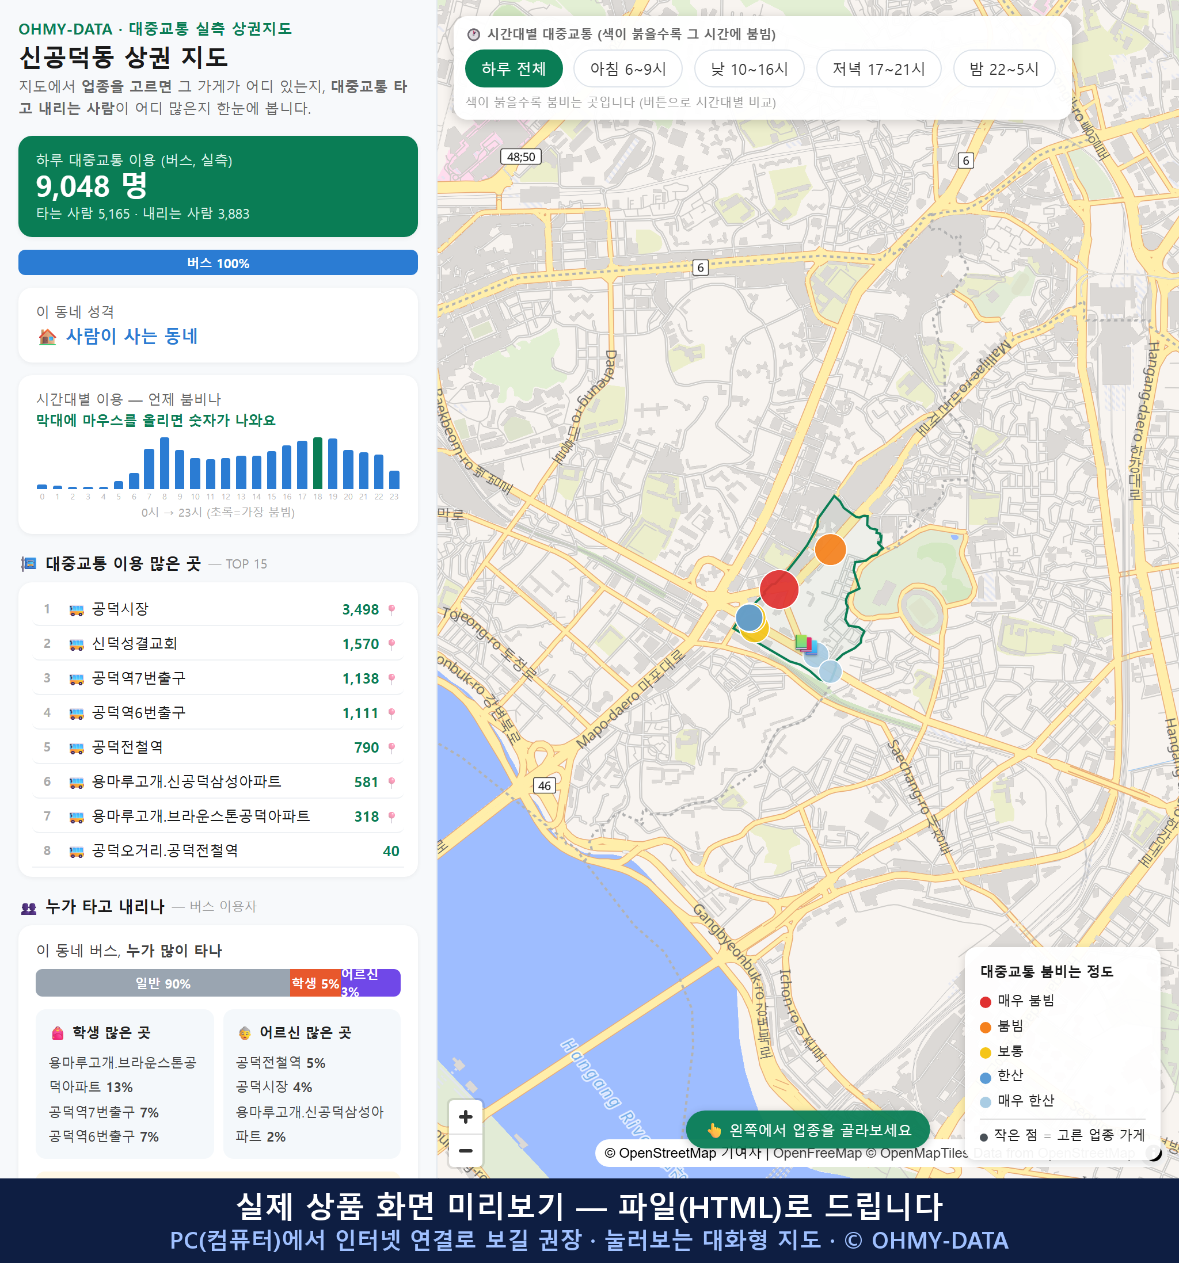Viewport: 1179px width, 1263px height.
Task: Click the 어르신 3% rider segment
Action: point(371,983)
